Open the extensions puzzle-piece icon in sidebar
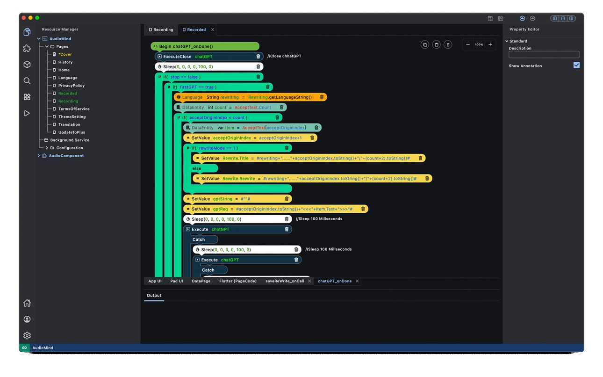The height and width of the screenshot is (377, 603). [27, 48]
